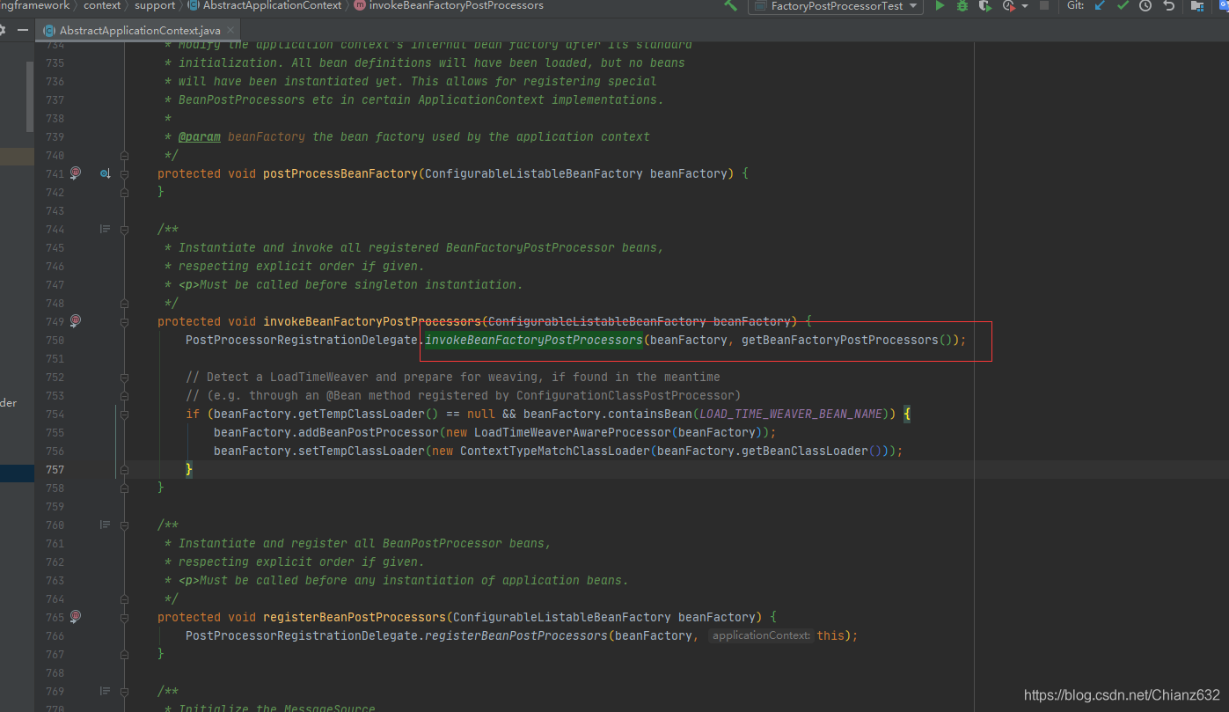
Task: Run with profiler icon
Action: (x=1008, y=6)
